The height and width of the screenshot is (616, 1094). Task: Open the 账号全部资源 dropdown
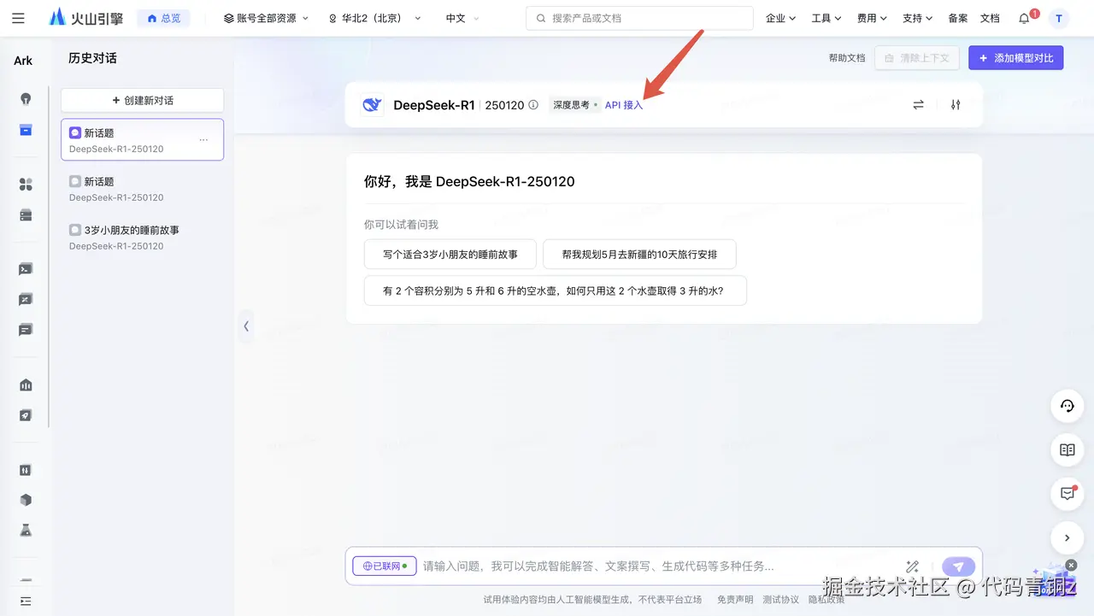pyautogui.click(x=266, y=18)
